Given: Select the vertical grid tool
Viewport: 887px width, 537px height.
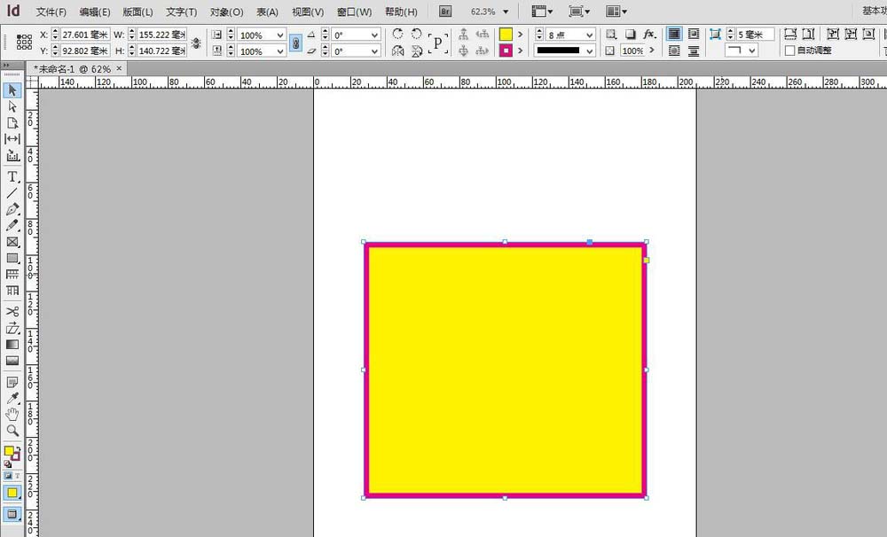Looking at the screenshot, I should 12,291.
